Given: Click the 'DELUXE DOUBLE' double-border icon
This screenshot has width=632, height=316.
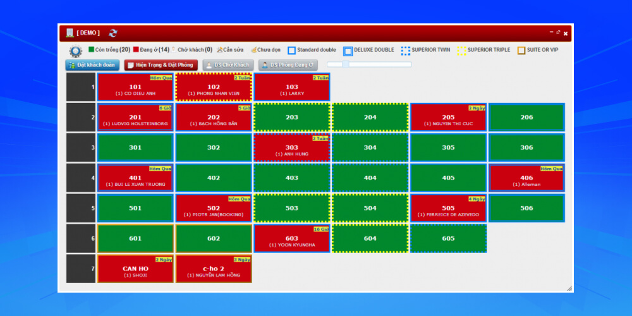Looking at the screenshot, I should tap(348, 51).
